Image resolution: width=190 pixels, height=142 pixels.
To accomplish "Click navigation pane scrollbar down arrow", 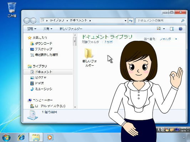I will click(x=75, y=107).
